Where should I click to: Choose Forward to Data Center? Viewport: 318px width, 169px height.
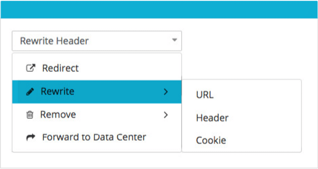pyautogui.click(x=94, y=137)
